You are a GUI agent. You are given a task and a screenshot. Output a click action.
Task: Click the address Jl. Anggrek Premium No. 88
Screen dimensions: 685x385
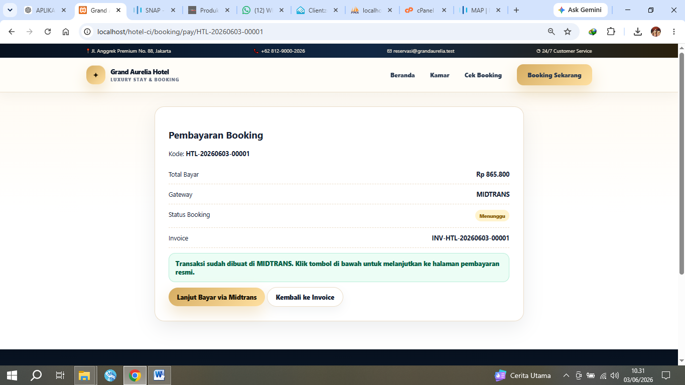131,51
